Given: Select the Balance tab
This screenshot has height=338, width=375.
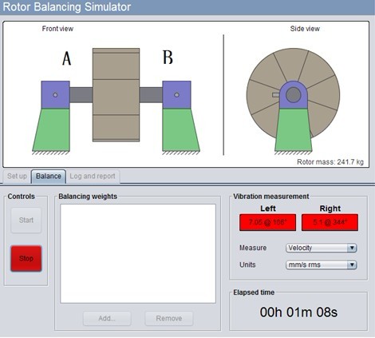Looking at the screenshot, I should pos(49,177).
